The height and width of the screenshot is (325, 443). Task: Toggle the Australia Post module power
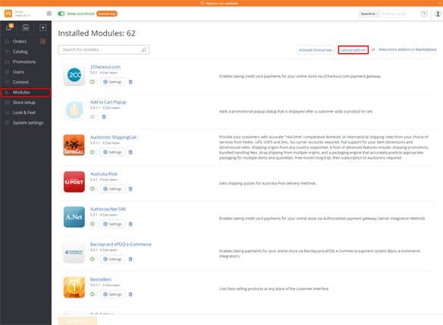tap(92, 189)
